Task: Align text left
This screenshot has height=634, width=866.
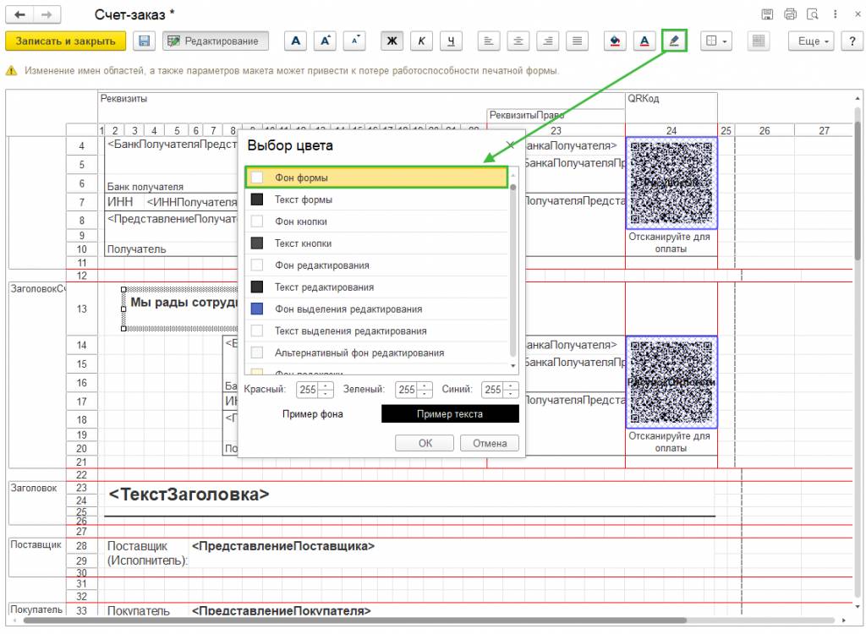Action: [489, 41]
